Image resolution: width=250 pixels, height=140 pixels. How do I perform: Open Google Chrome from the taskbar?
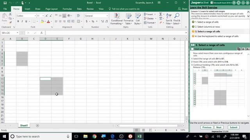click(95, 136)
